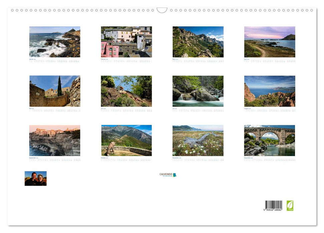Open the December stone arch bridge photo
The width and height of the screenshot is (324, 233).
click(x=270, y=140)
